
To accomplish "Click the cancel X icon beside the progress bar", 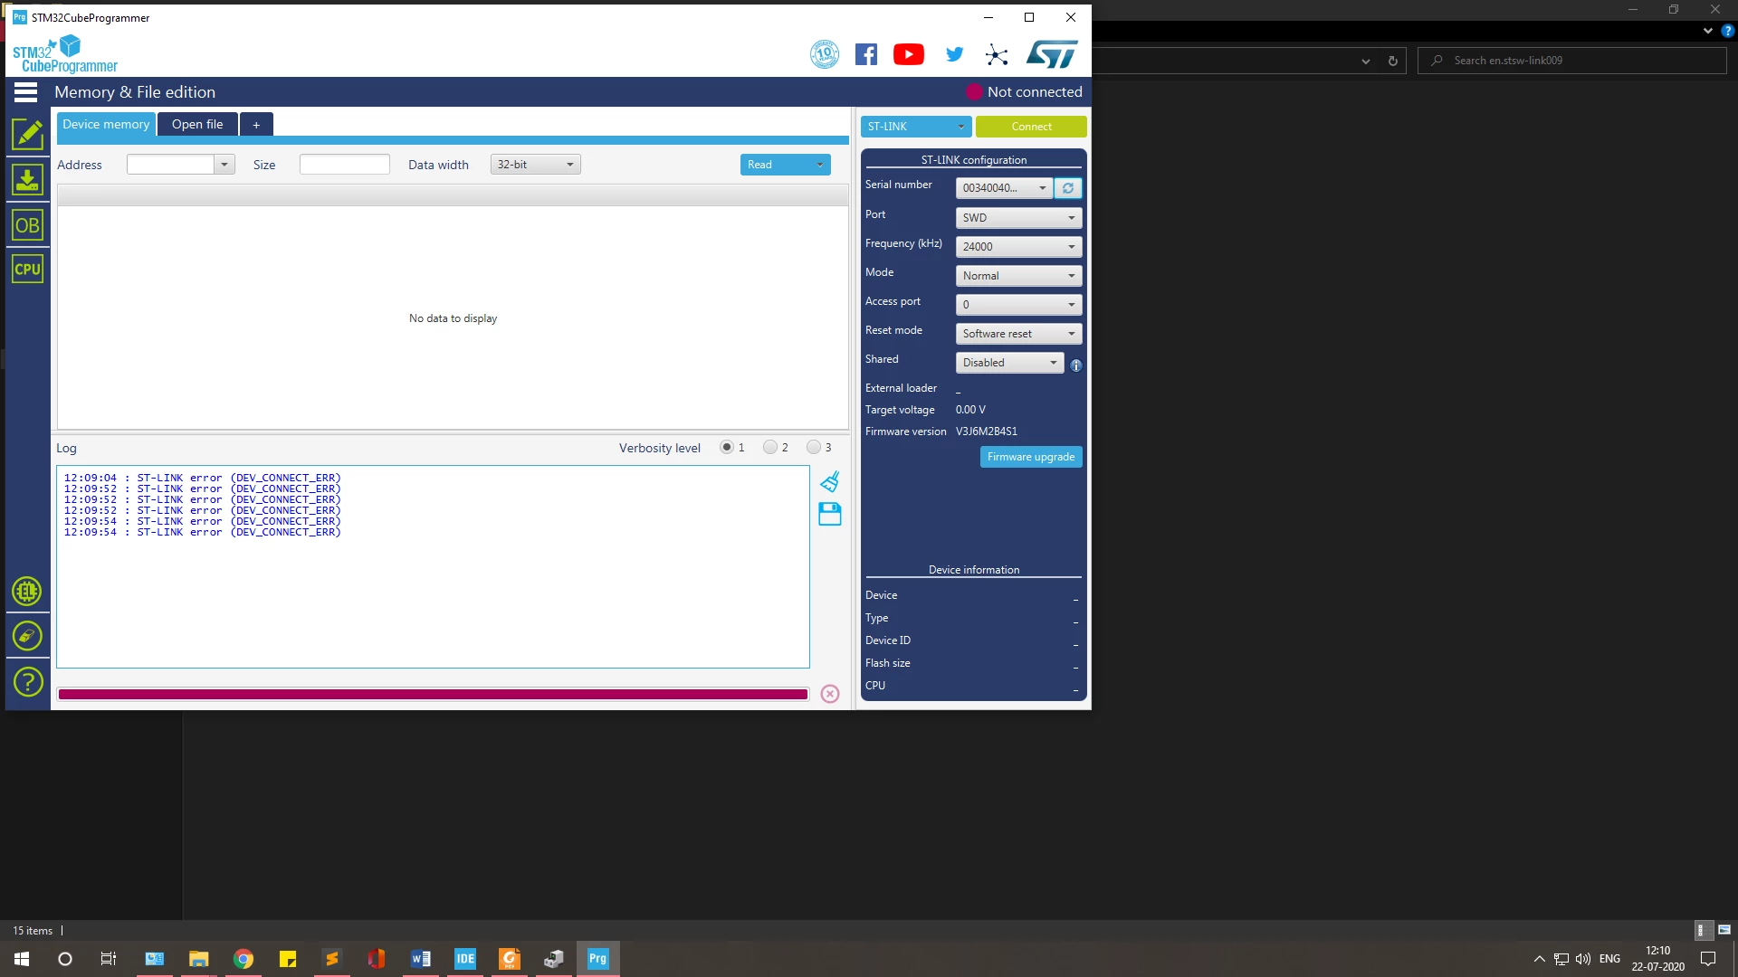I will click(830, 694).
